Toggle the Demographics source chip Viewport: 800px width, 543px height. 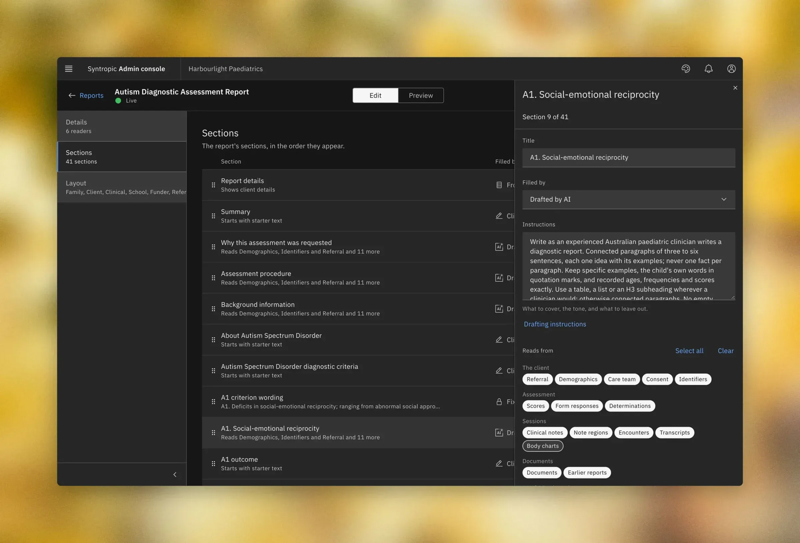tap(578, 379)
